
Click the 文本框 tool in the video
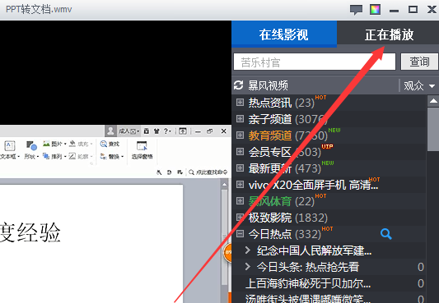pos(10,150)
